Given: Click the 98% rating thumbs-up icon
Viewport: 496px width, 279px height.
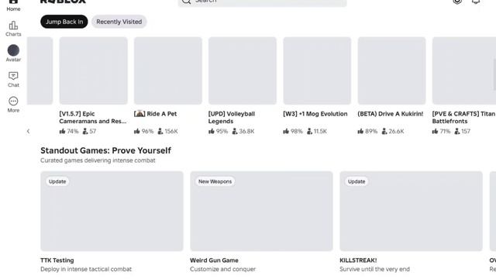Looking at the screenshot, I should click(x=286, y=131).
